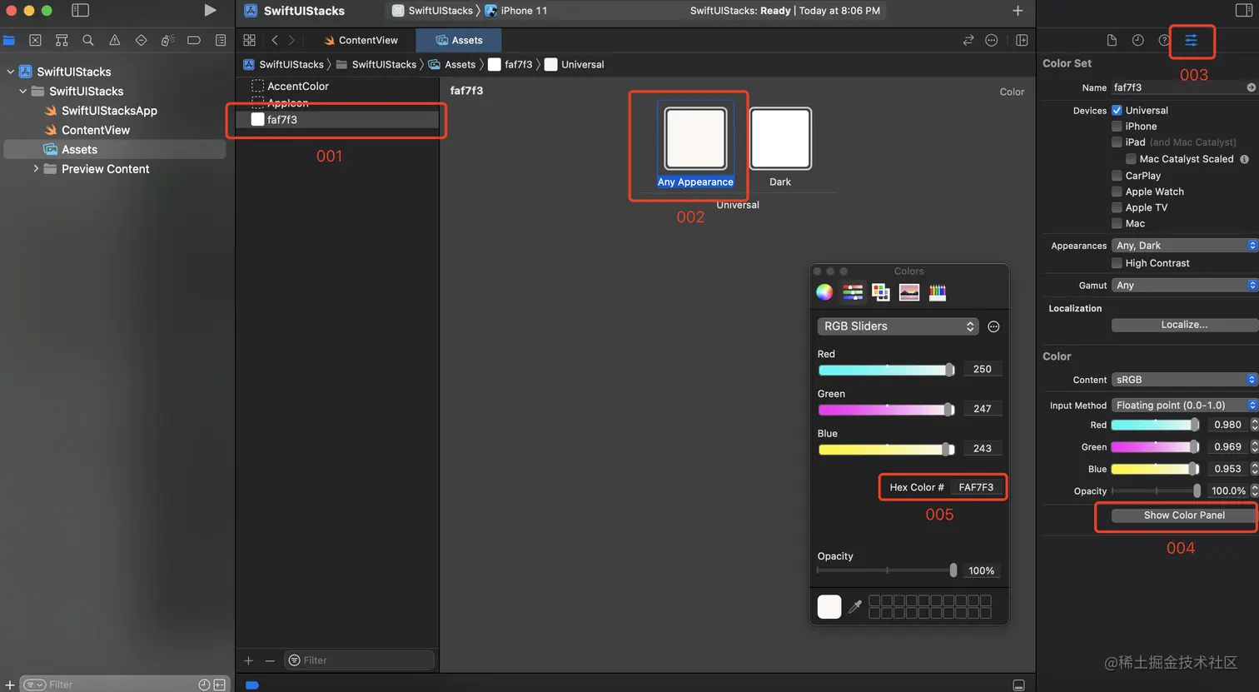1259x692 pixels.
Task: Go back in editor history
Action: click(275, 40)
